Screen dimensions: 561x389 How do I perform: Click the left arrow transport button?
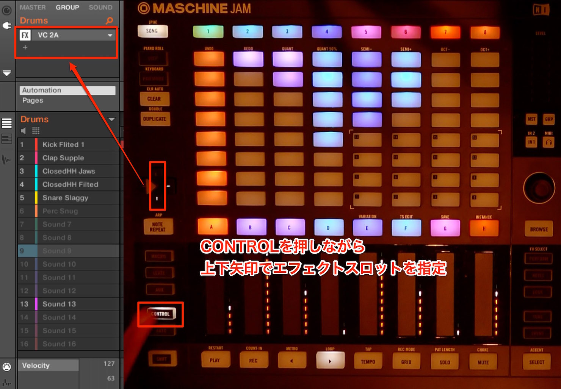point(291,360)
